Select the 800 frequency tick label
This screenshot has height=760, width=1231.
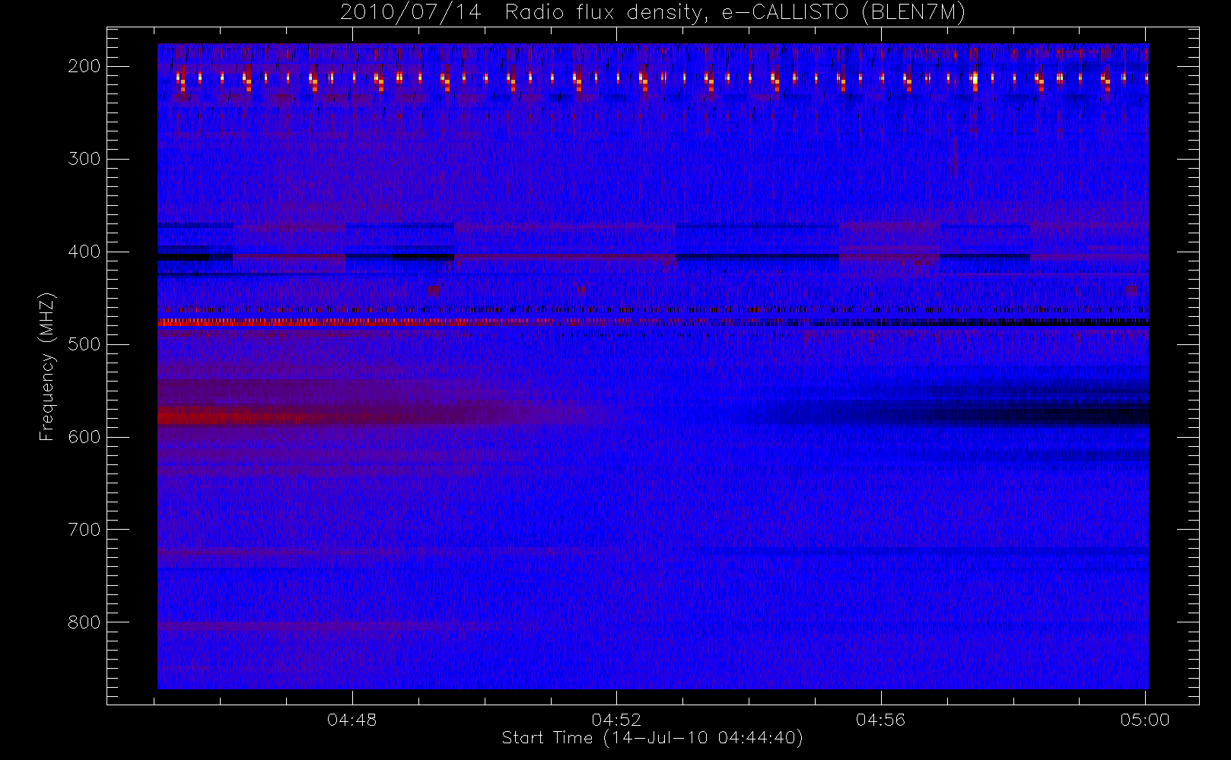[x=84, y=622]
